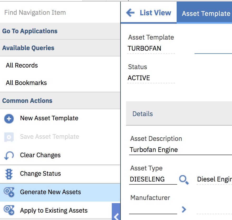Click the New Asset Template plus icon
The height and width of the screenshot is (220, 232).
(x=9, y=119)
